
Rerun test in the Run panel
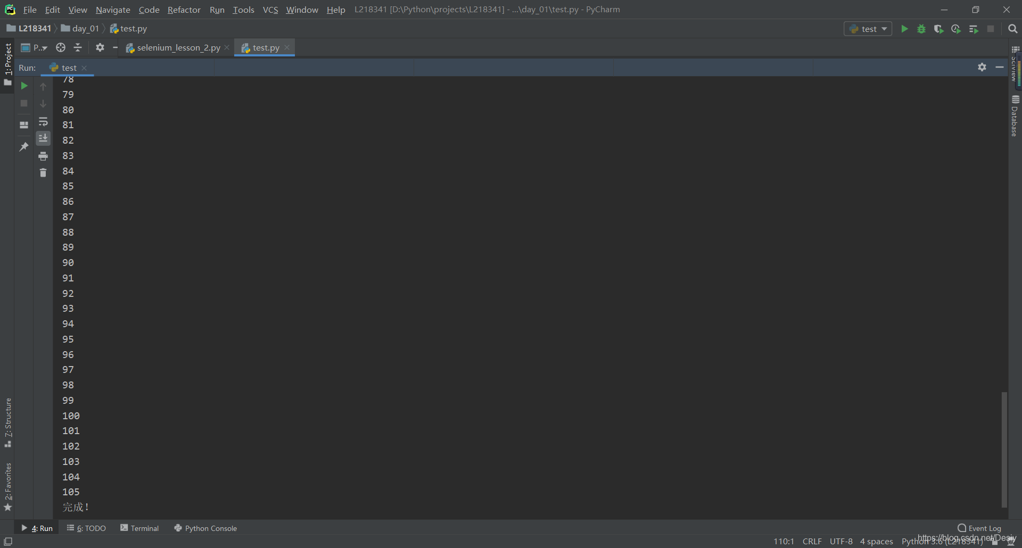pyautogui.click(x=24, y=86)
